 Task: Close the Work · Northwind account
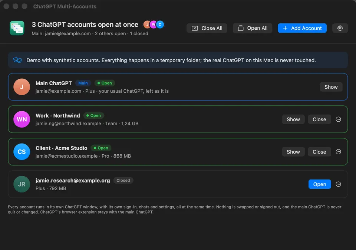click(319, 119)
